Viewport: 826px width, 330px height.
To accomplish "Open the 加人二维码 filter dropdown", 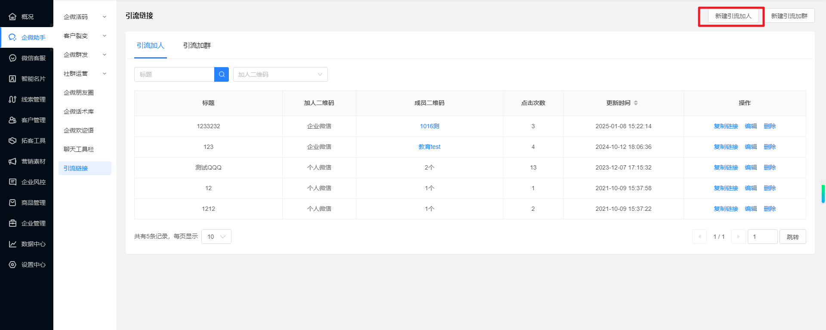I will point(280,74).
